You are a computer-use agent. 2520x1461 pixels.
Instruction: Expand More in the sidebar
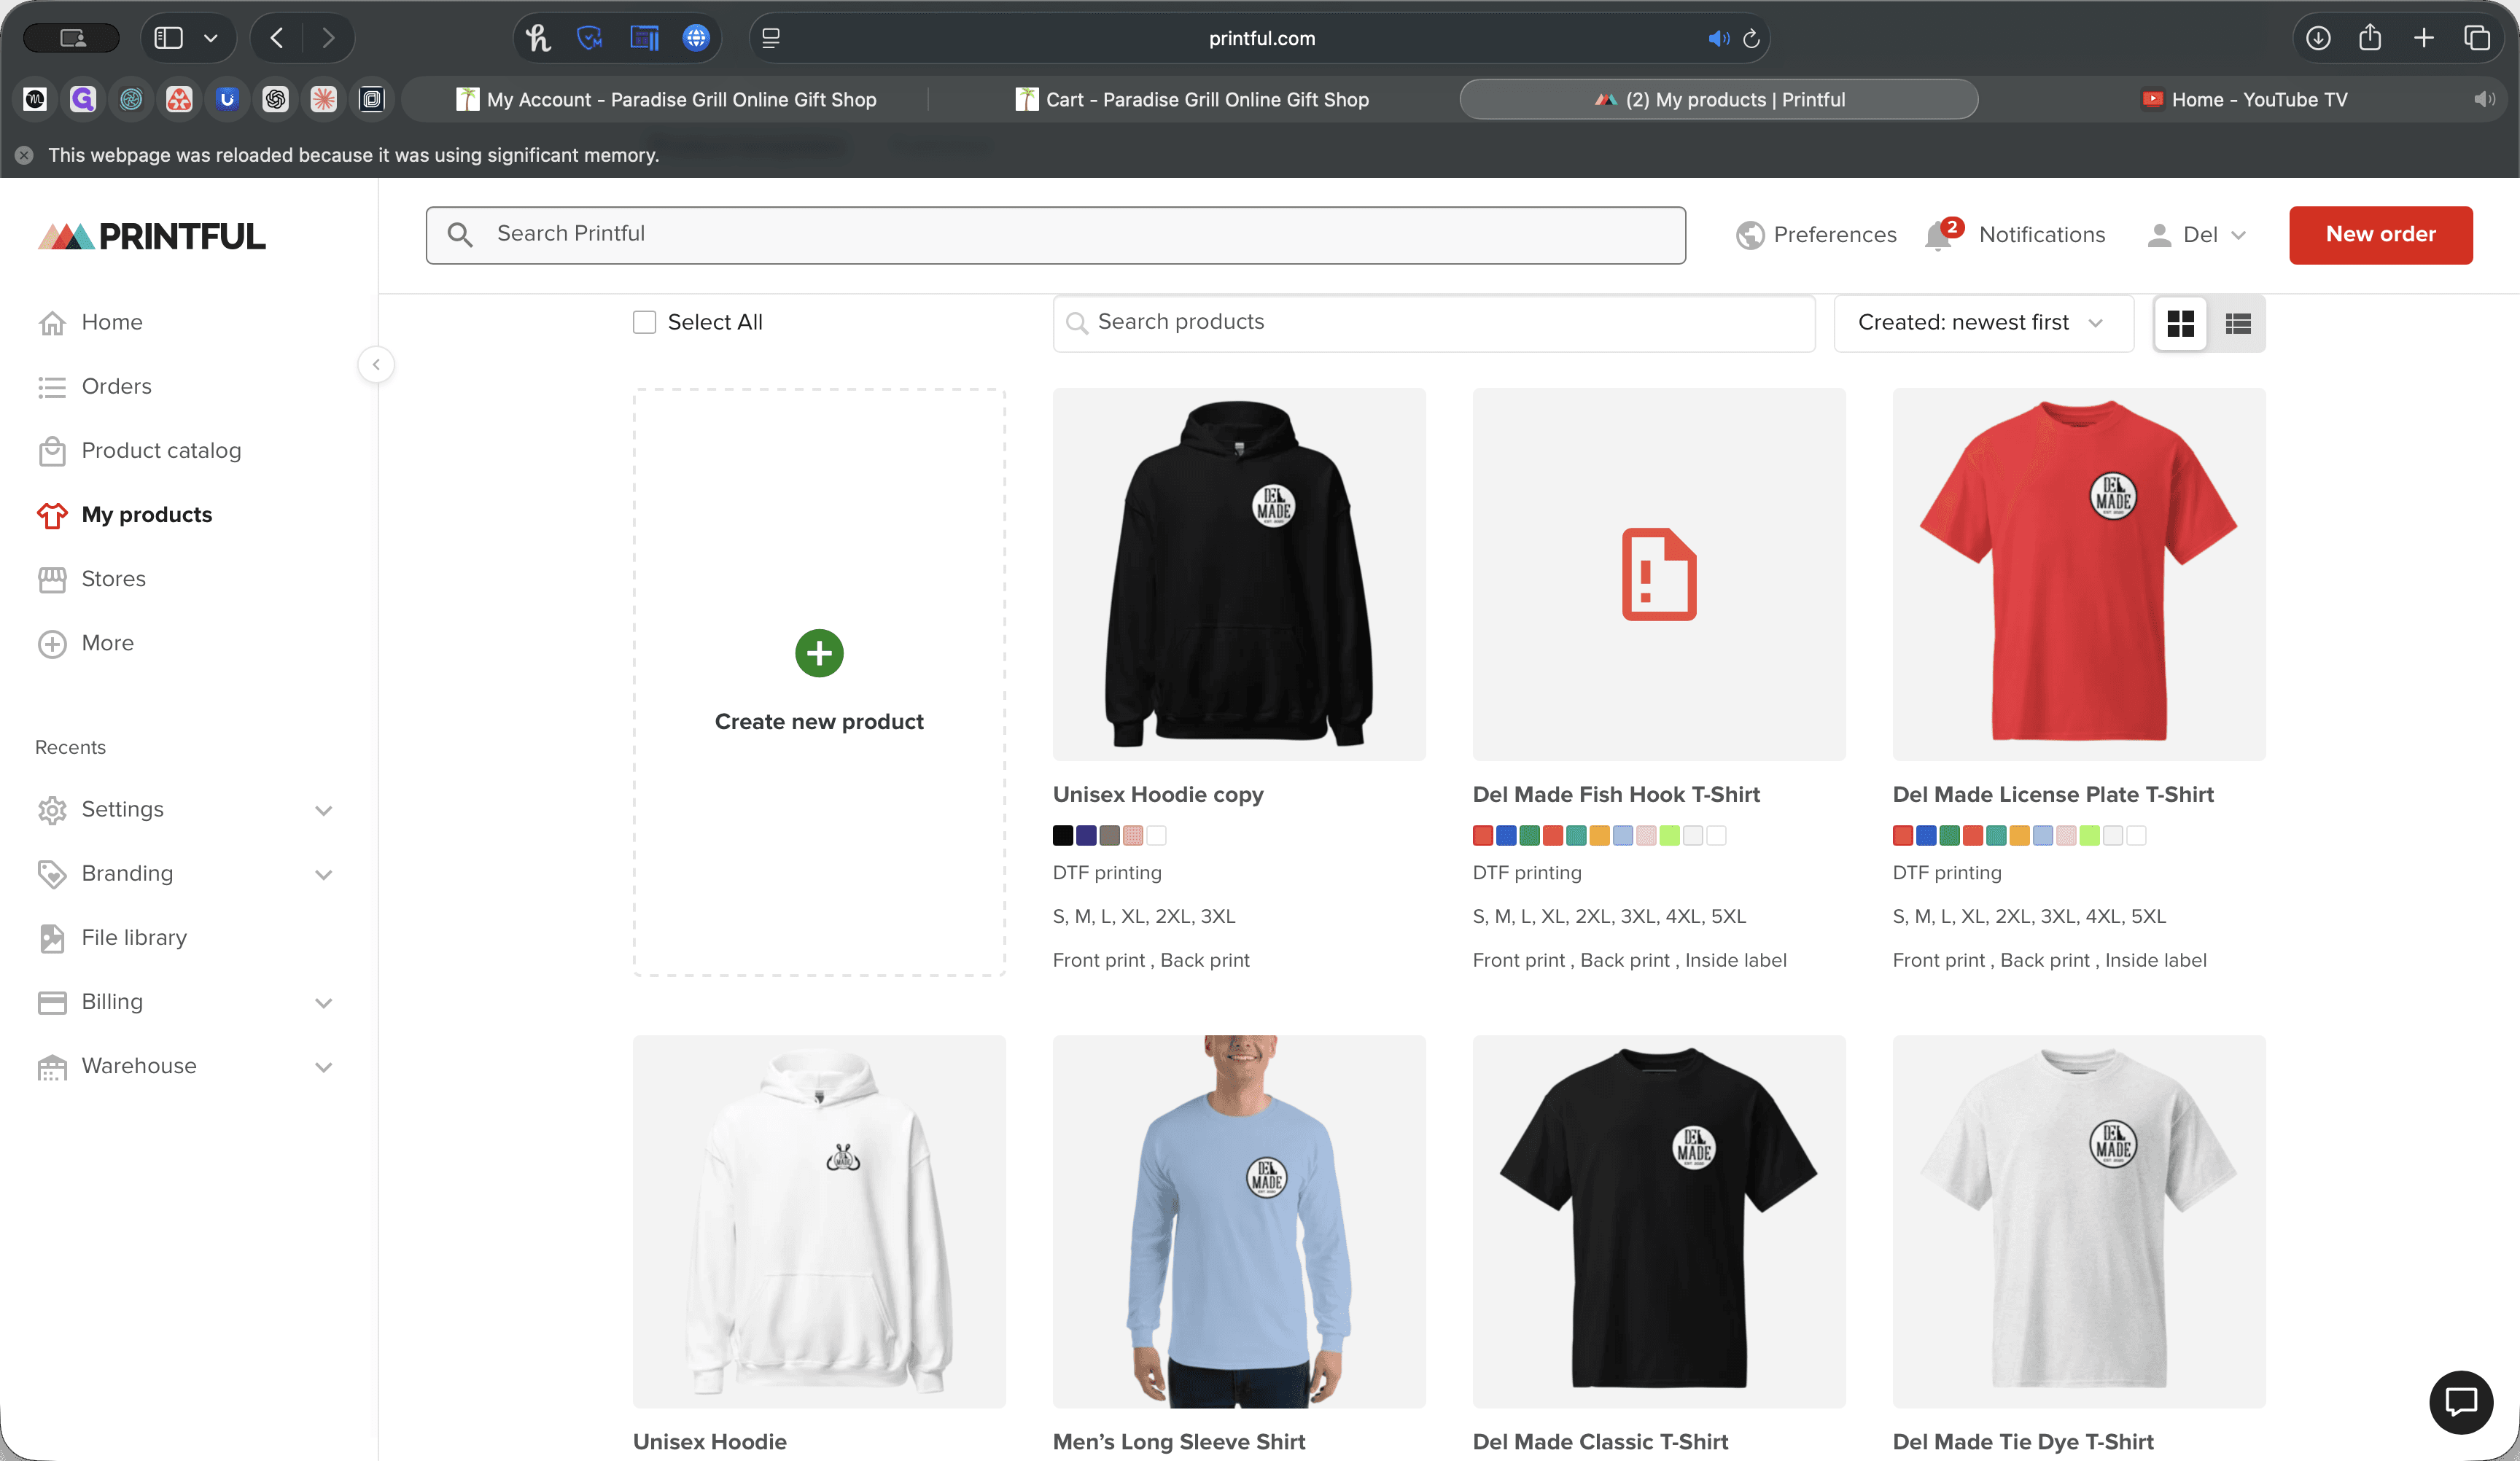(x=85, y=643)
